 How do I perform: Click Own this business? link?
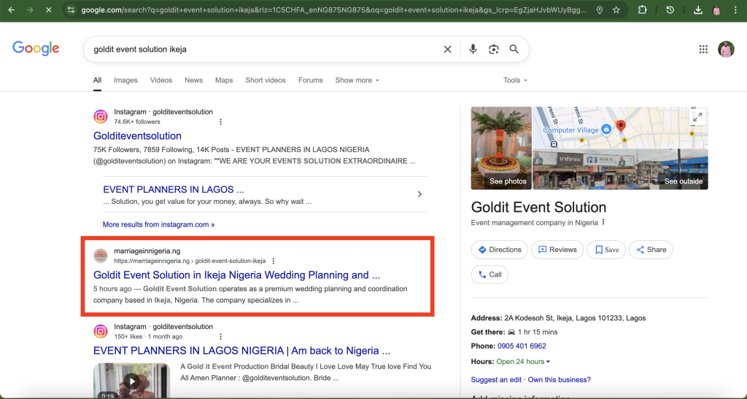(x=560, y=379)
